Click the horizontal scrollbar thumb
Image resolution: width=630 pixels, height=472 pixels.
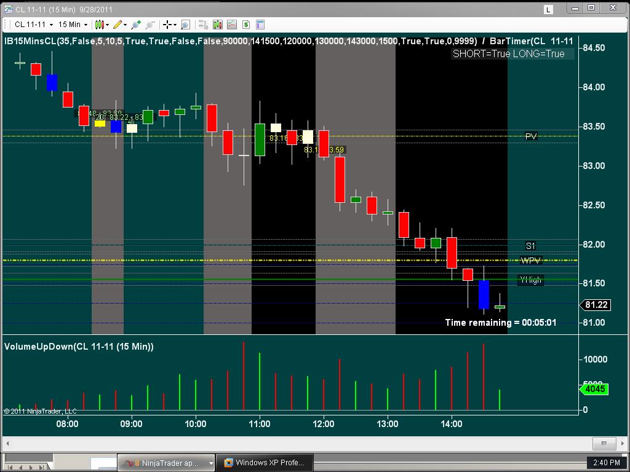tap(604, 444)
